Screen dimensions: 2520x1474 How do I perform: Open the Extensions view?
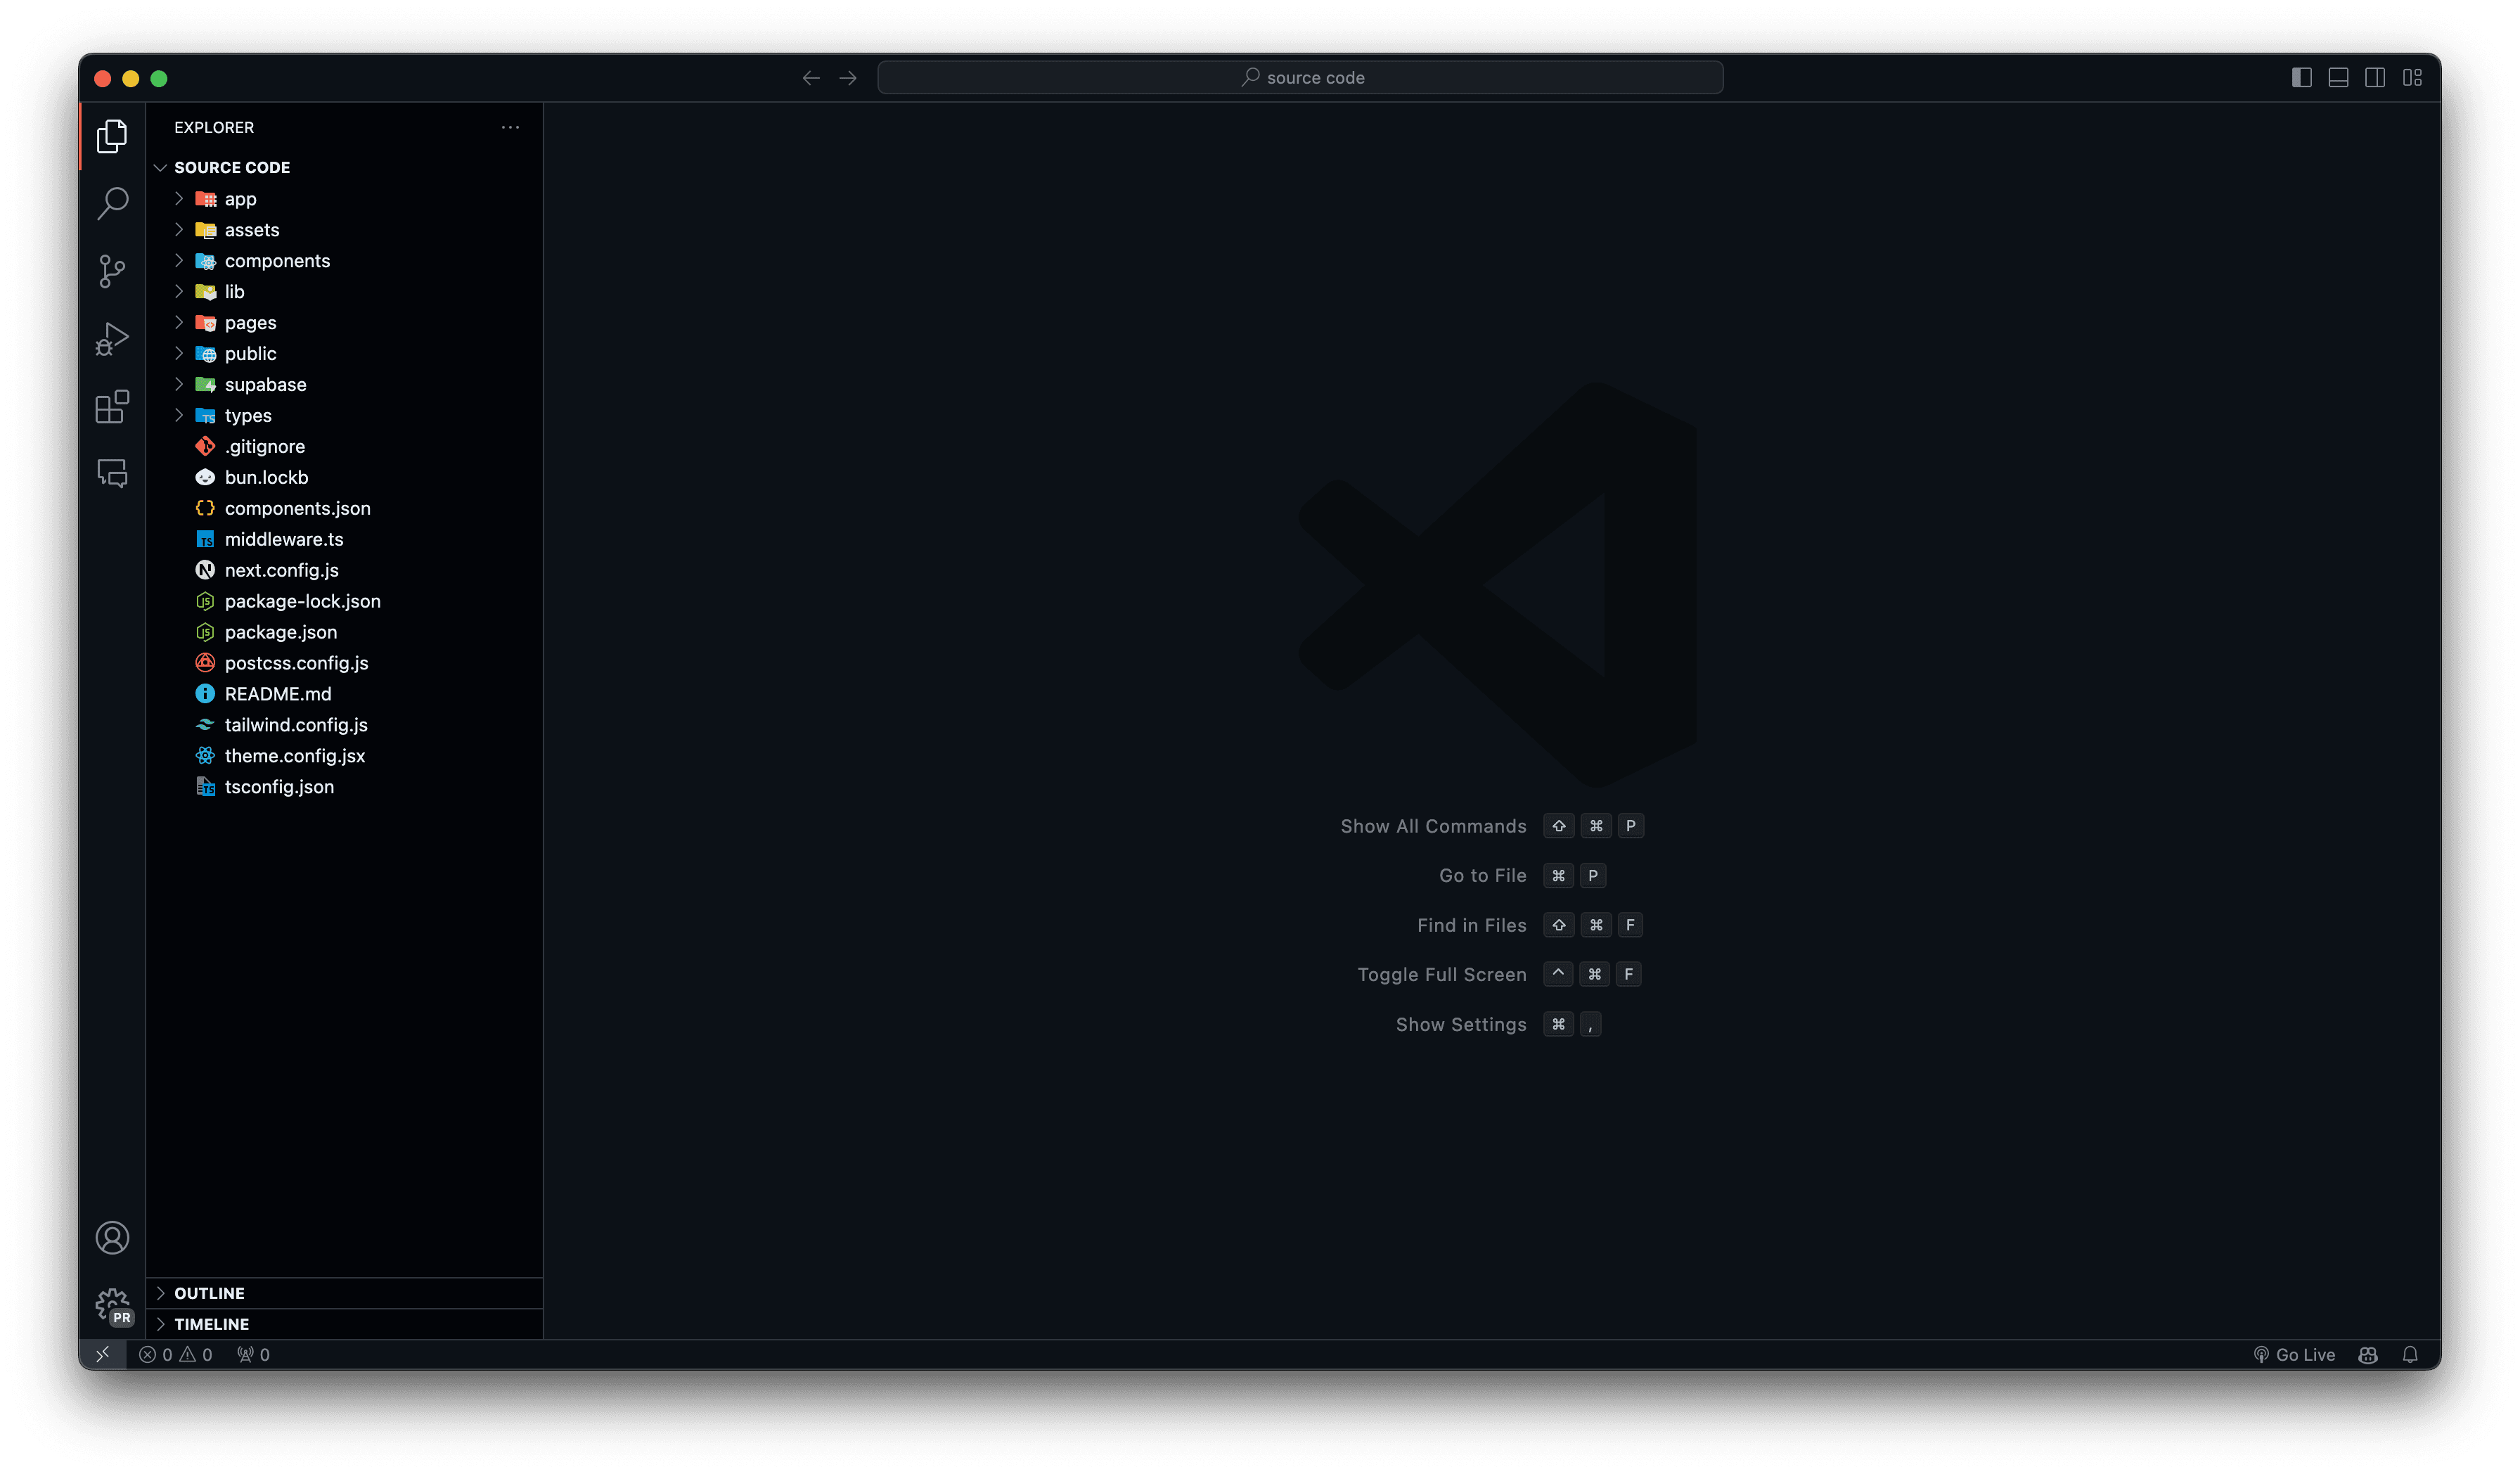112,407
